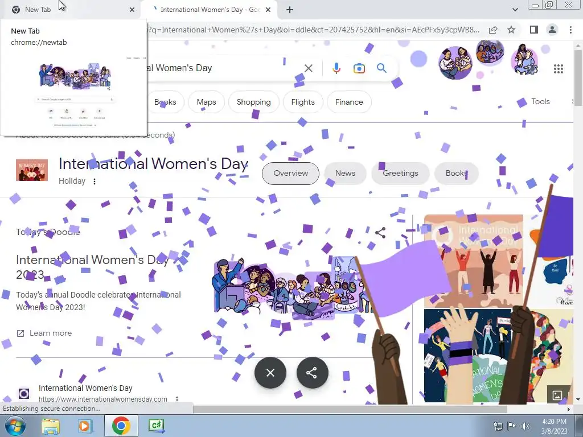Select the News chip
This screenshot has height=437, width=583.
pyautogui.click(x=345, y=173)
